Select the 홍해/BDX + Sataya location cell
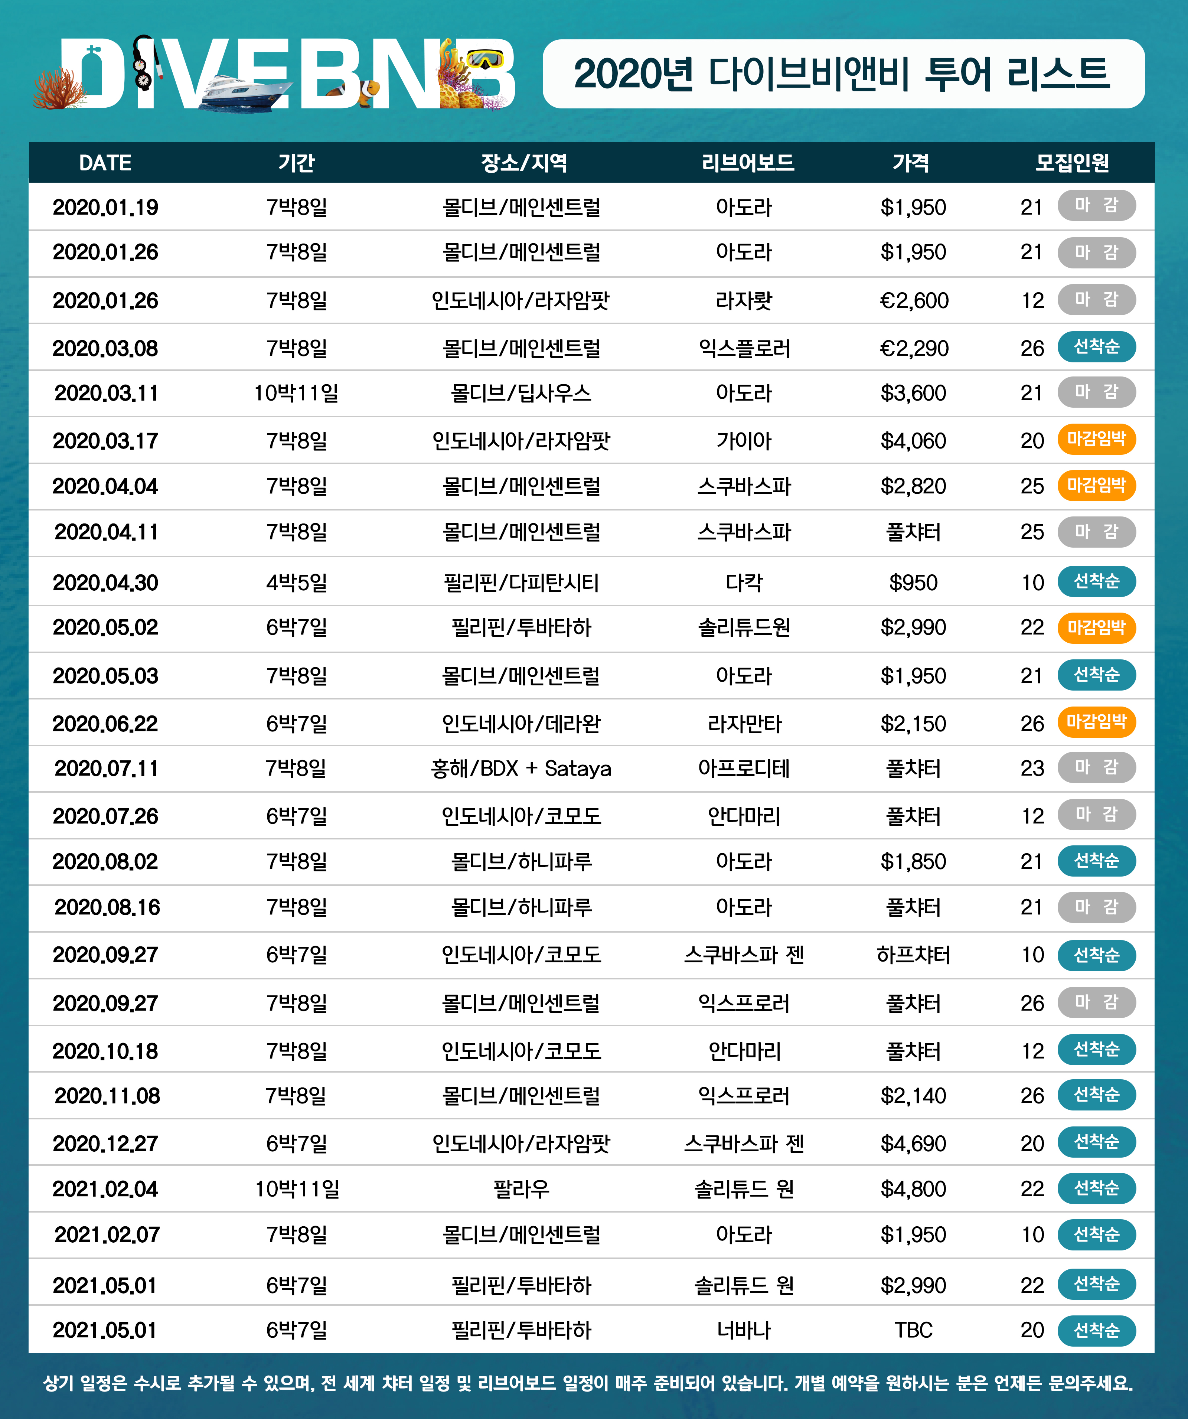1188x1419 pixels. (x=521, y=768)
